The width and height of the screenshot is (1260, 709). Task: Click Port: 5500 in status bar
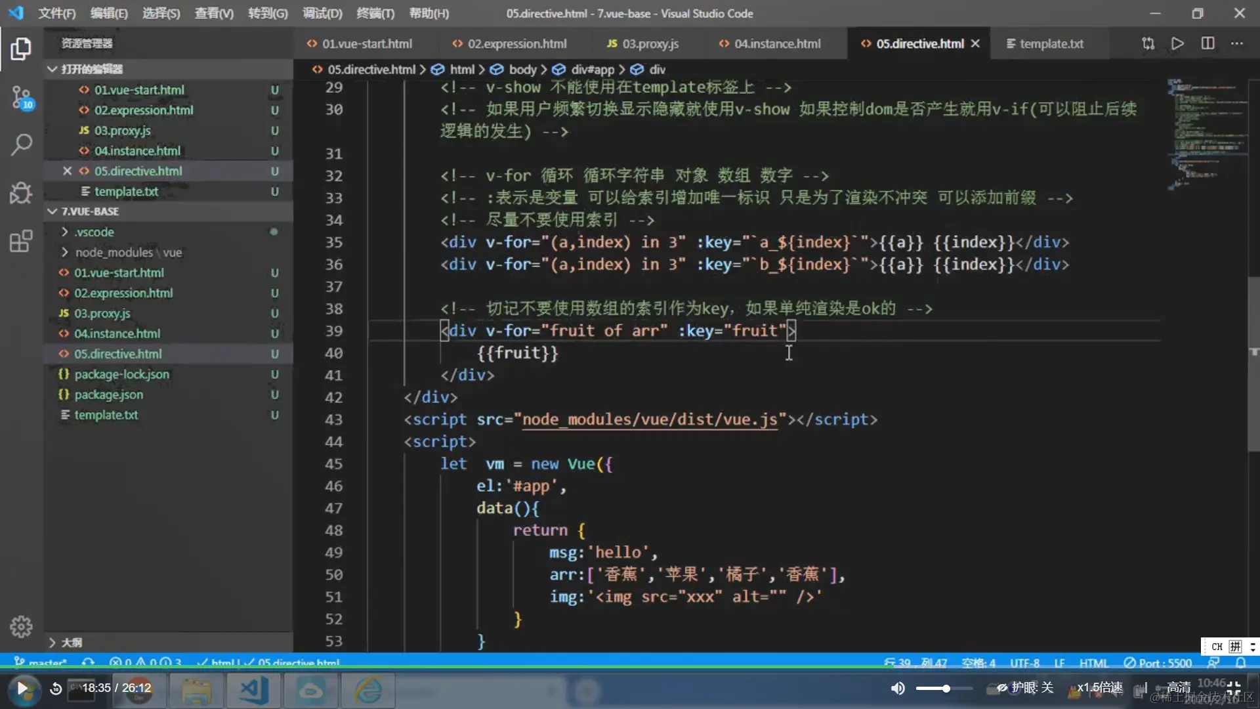coord(1158,662)
